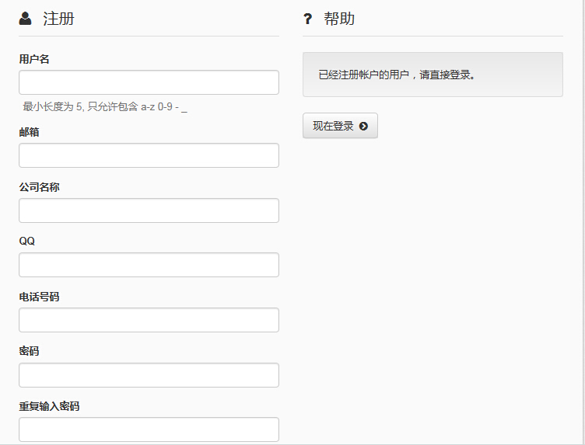Image resolution: width=585 pixels, height=445 pixels.
Task: Click the 帮助 heading text
Action: pyautogui.click(x=339, y=19)
